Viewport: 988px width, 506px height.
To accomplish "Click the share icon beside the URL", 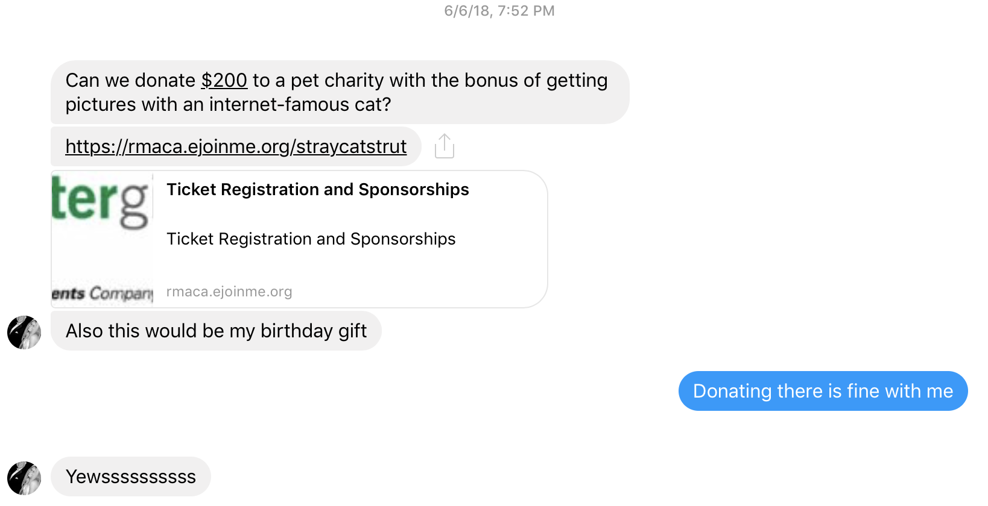I will point(445,146).
